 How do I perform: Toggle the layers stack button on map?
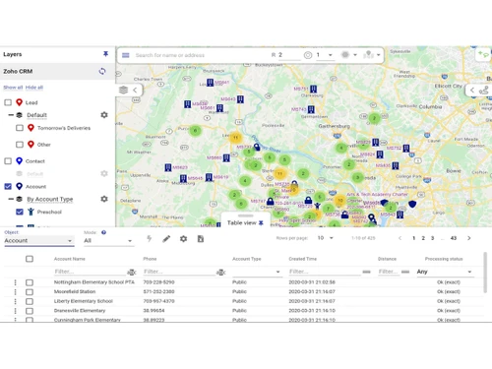(124, 90)
